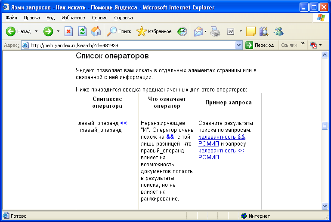Go back with the Назад button
The height and width of the screenshot is (222, 331).
tap(18, 32)
